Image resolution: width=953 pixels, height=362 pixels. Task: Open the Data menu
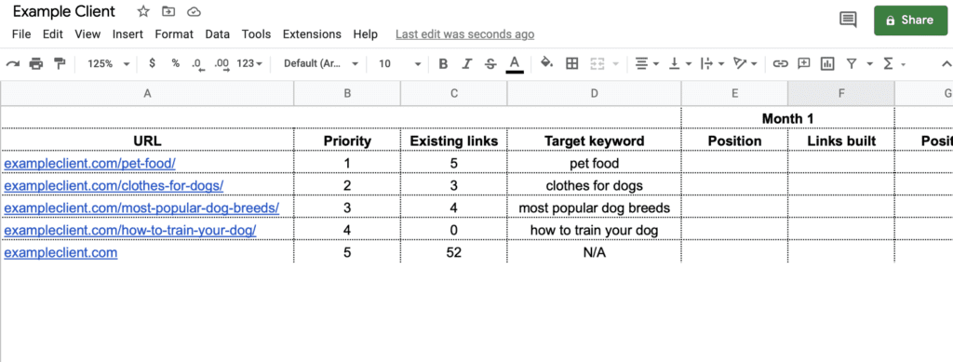218,34
